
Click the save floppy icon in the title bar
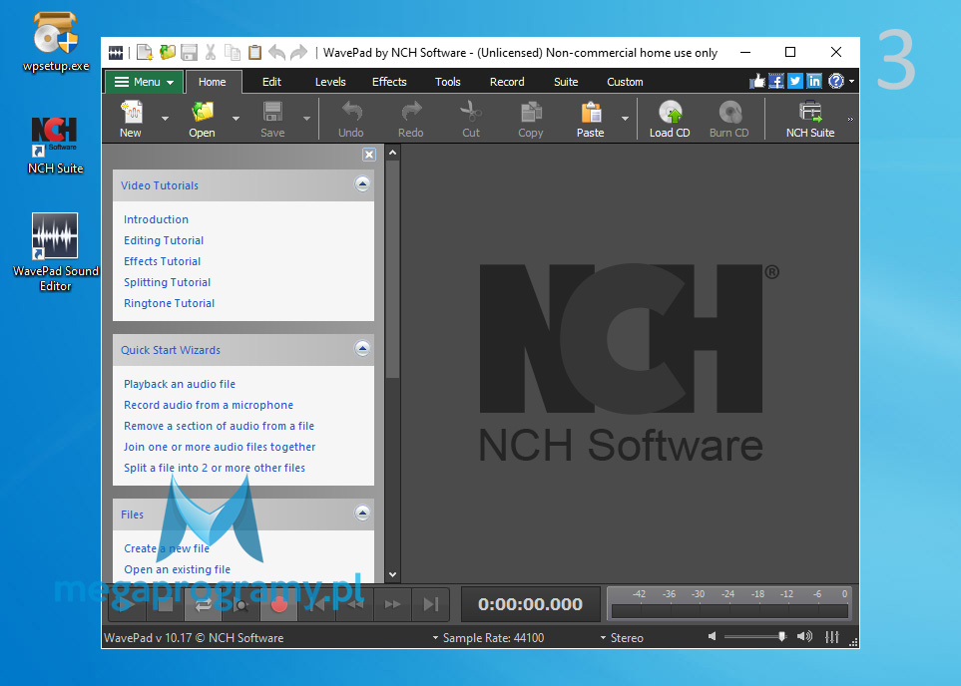[x=189, y=53]
